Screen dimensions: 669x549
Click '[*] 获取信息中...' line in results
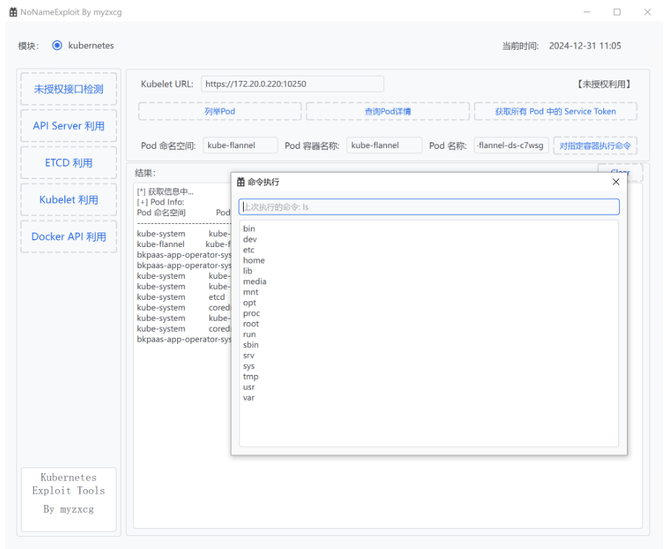pos(165,192)
